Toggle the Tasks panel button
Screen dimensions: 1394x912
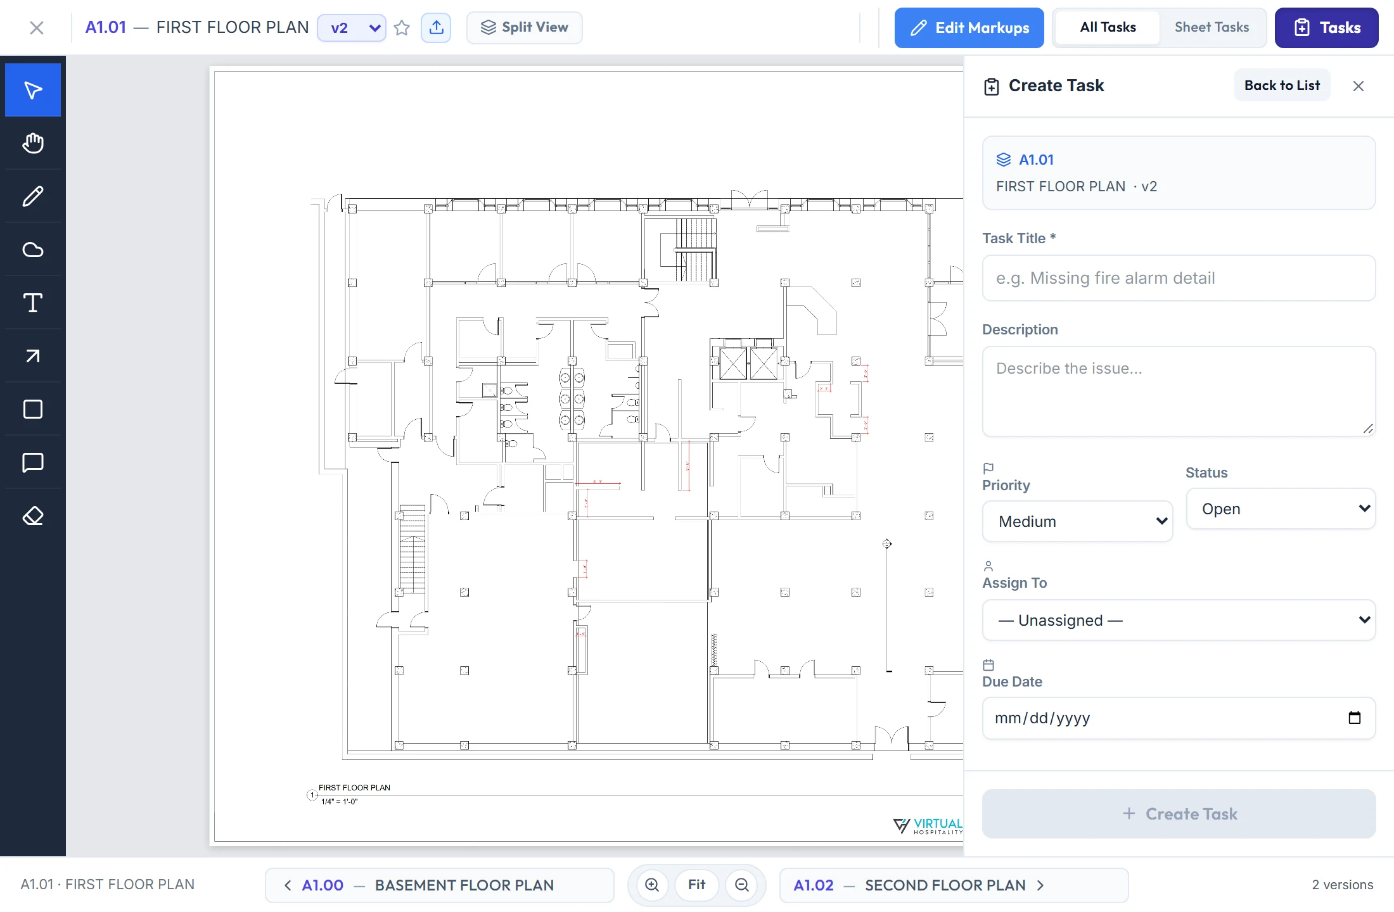tap(1327, 28)
